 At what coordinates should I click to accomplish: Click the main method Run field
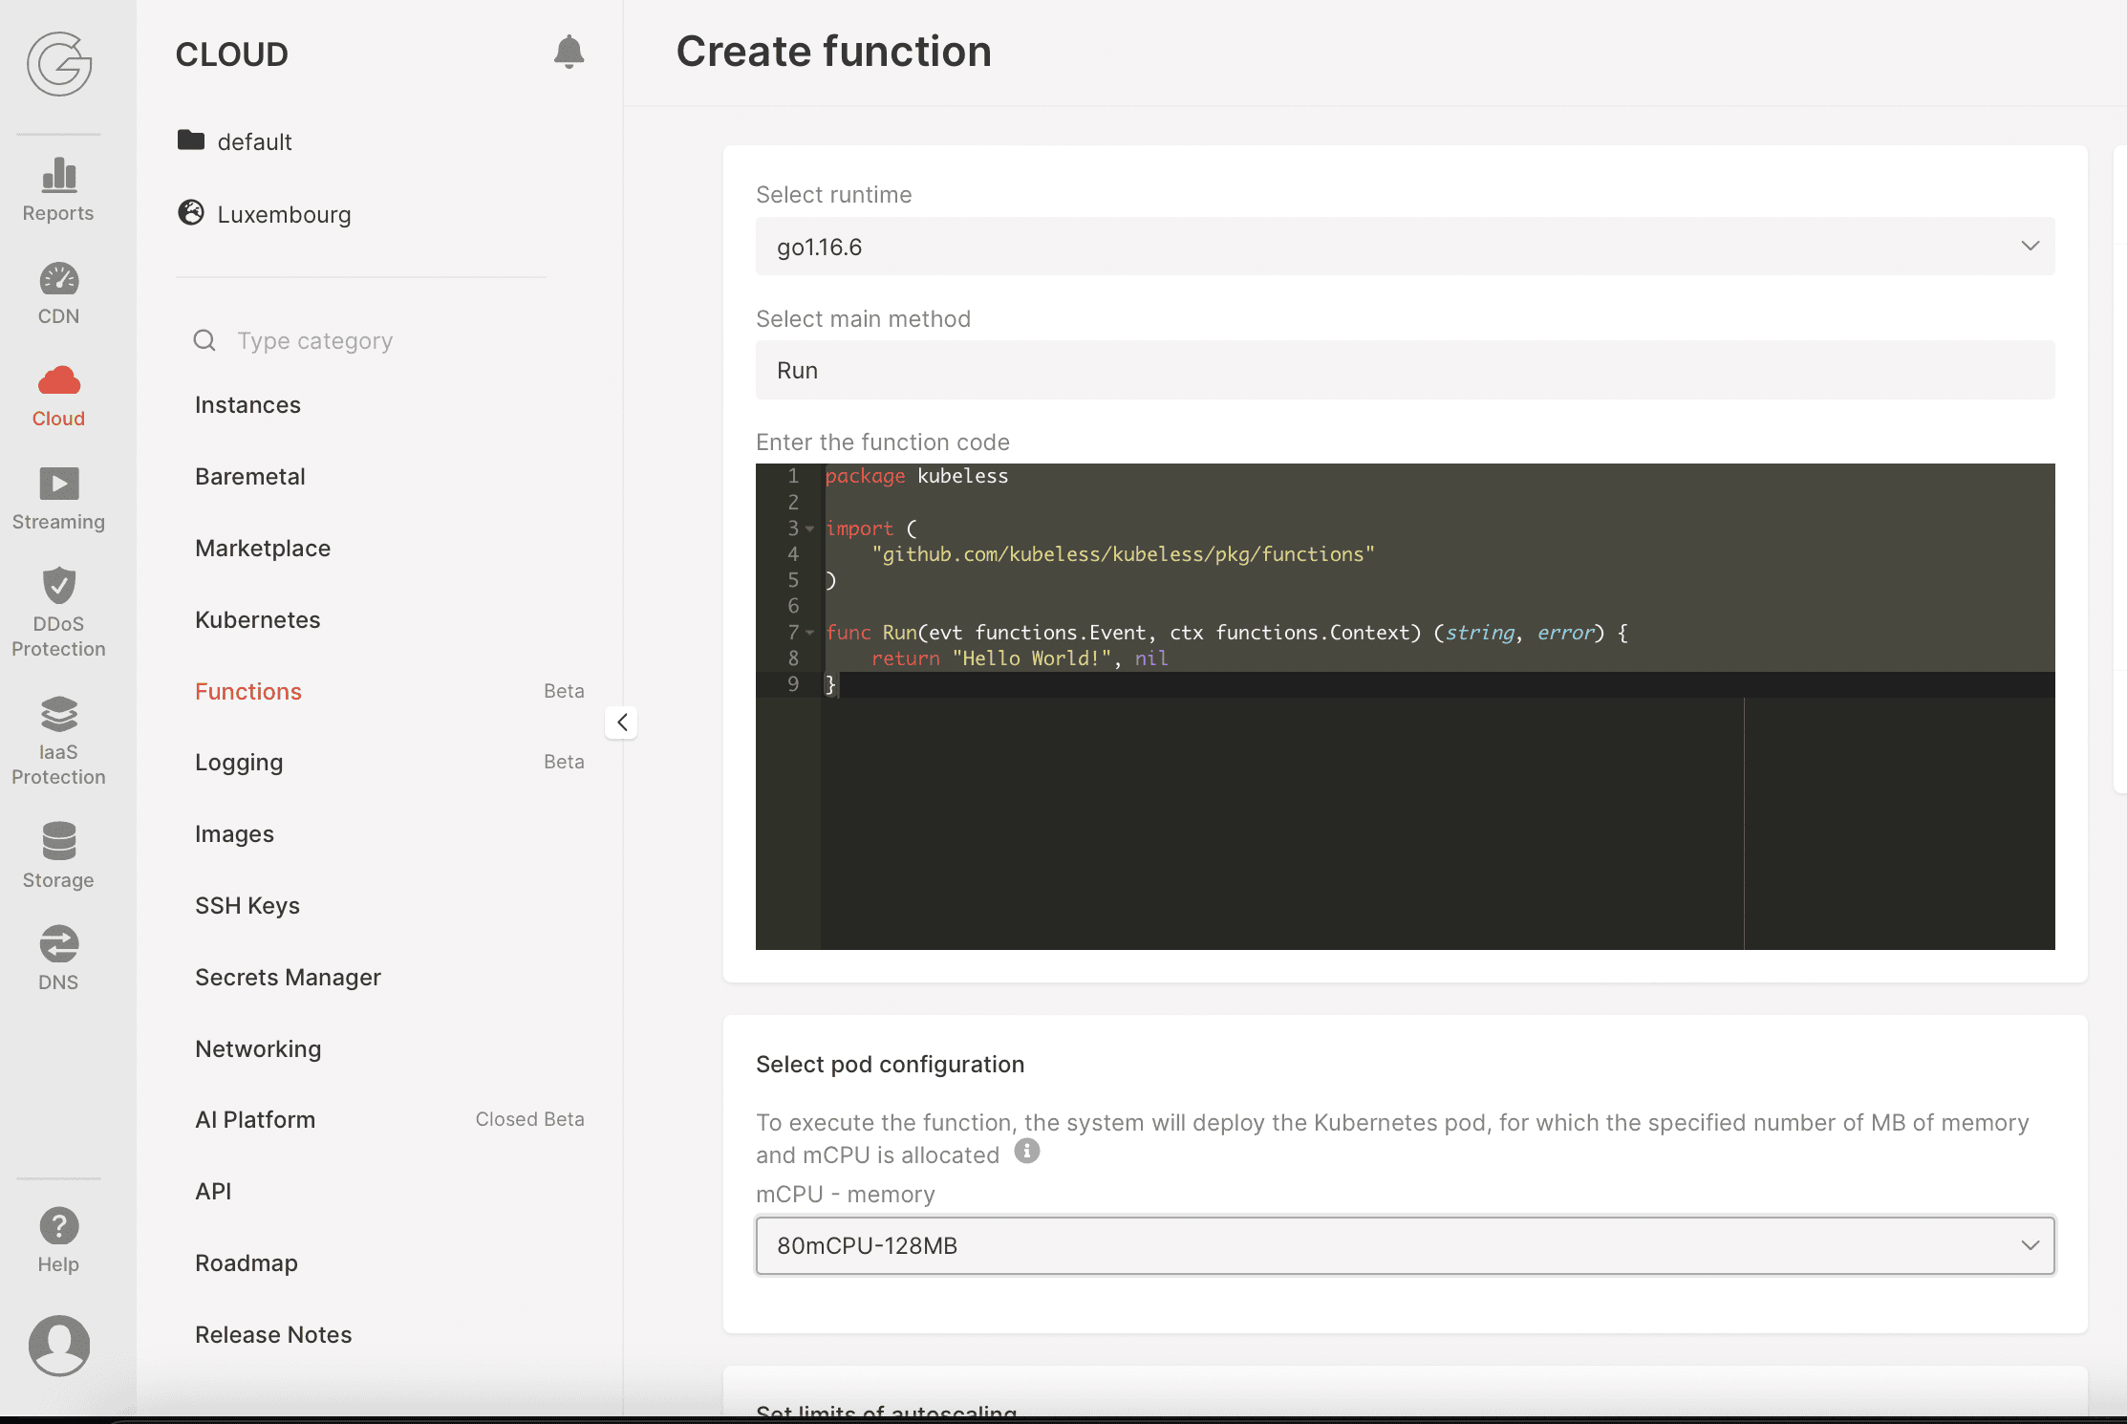[1405, 371]
